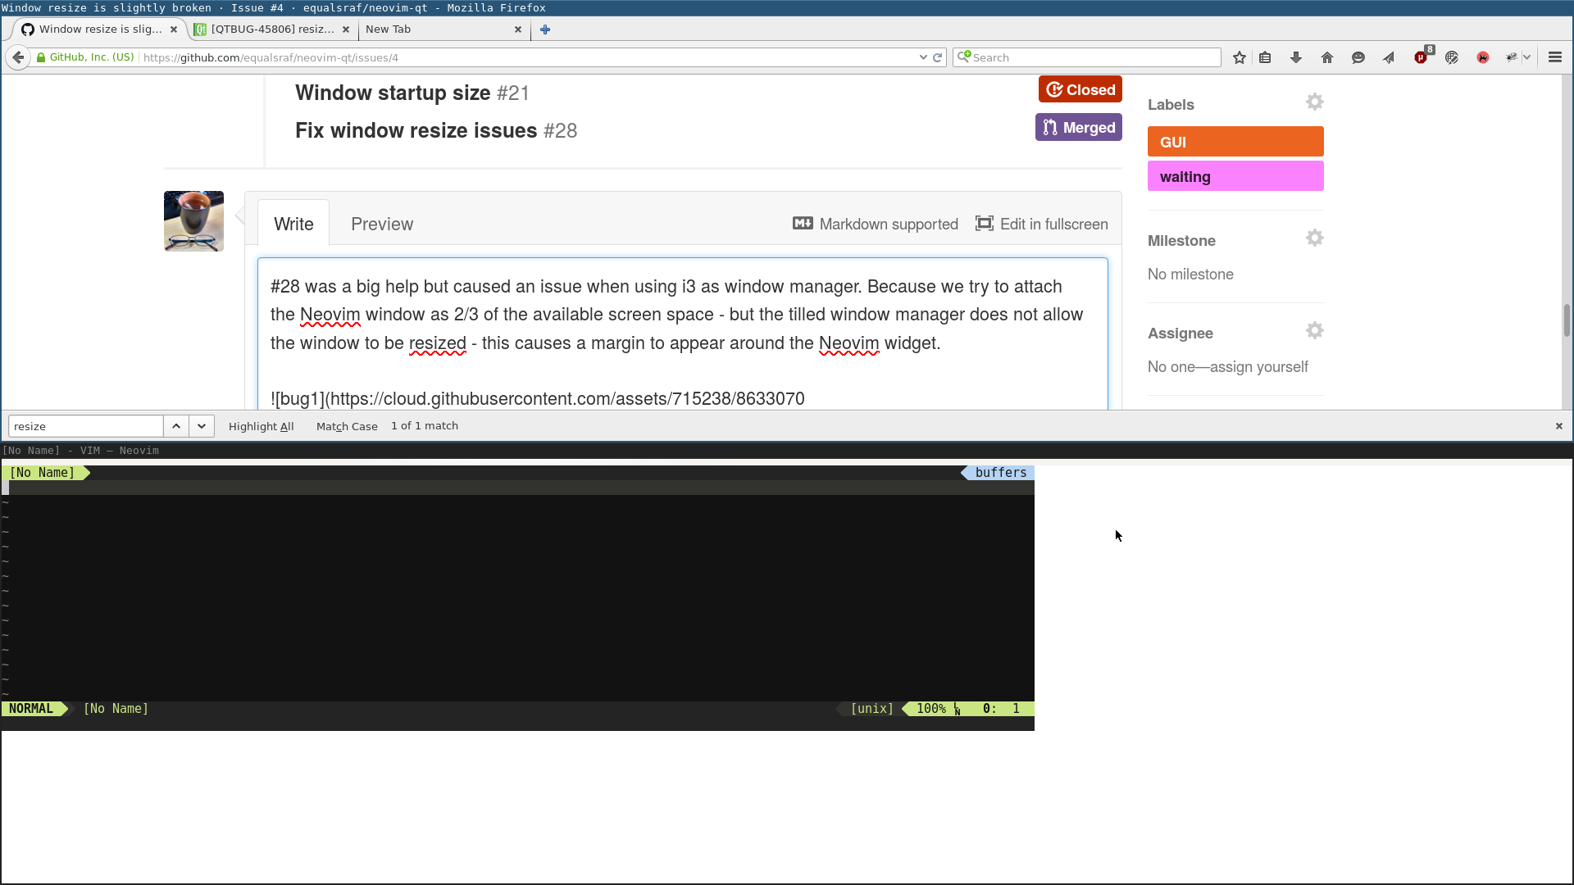Select the 'Window resize is slig...' tab

click(x=100, y=29)
